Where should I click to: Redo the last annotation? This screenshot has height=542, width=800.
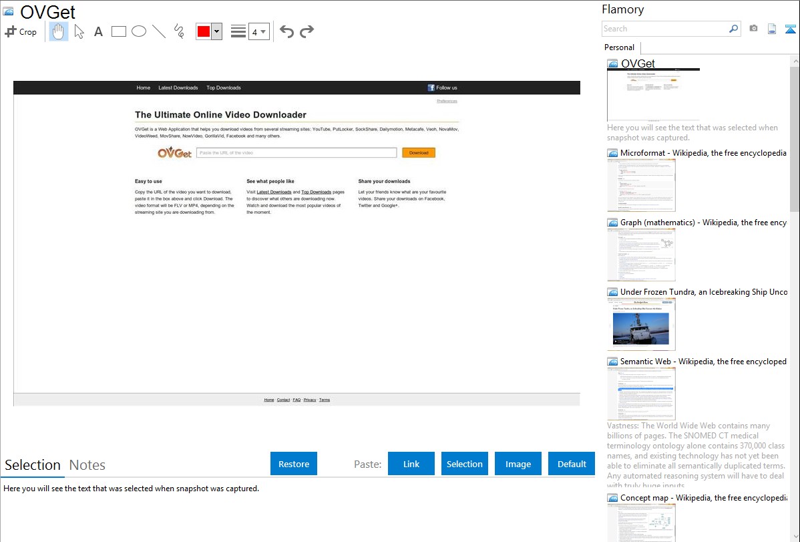(307, 31)
